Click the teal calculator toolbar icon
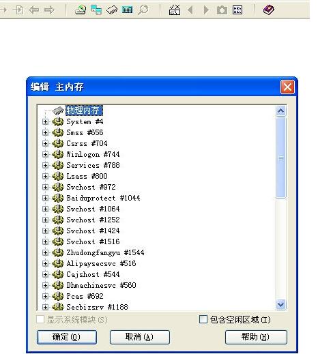Image resolution: width=318 pixels, height=354 pixels. coord(127,10)
